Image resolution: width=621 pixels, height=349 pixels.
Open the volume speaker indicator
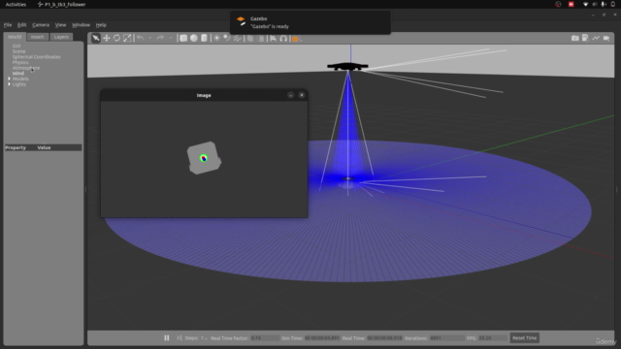tap(595, 4)
